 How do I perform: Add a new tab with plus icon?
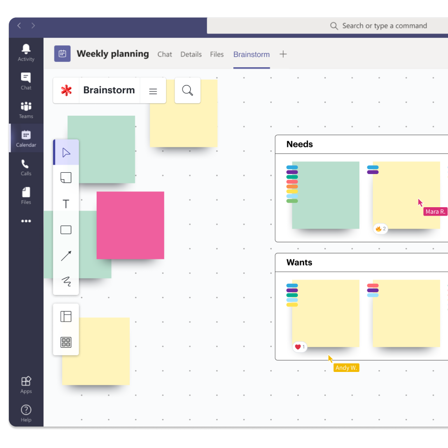[x=283, y=54]
